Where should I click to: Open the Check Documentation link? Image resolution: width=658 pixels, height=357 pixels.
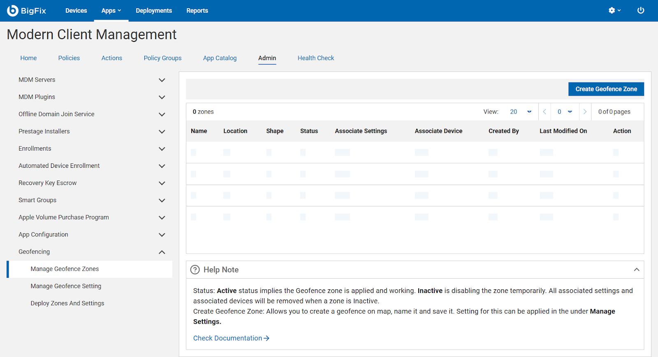click(231, 338)
